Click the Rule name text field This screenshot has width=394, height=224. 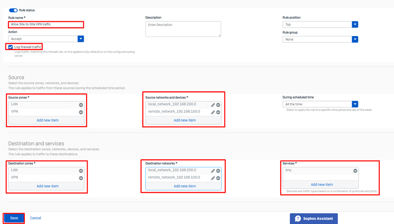click(46, 24)
